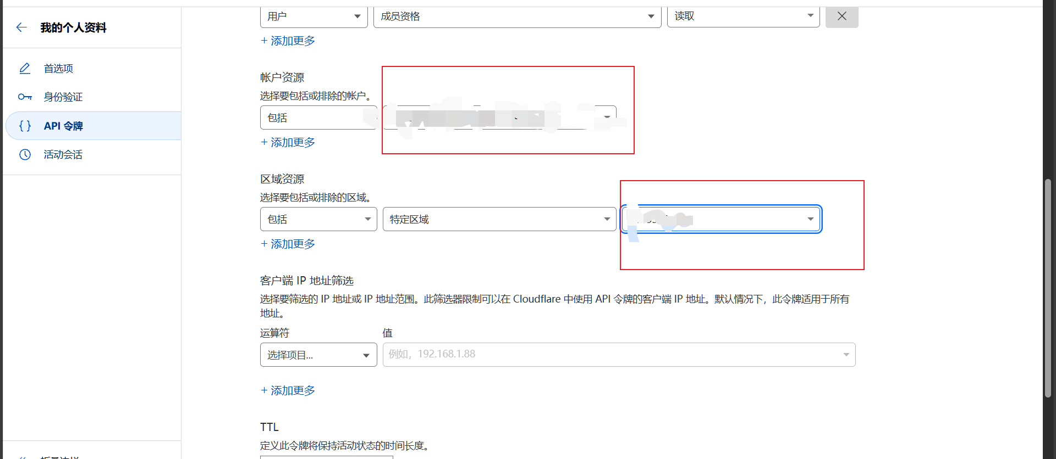Click 添加更多 under 帐户资源
The image size is (1056, 459).
(x=288, y=142)
